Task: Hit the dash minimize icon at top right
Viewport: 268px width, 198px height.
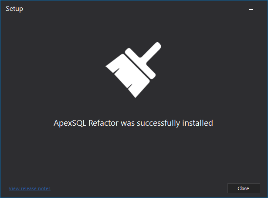Action: tap(251, 10)
